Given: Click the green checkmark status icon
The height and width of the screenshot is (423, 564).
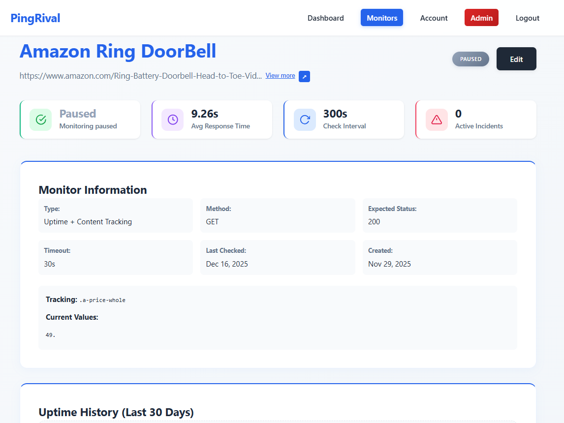Looking at the screenshot, I should (x=41, y=120).
